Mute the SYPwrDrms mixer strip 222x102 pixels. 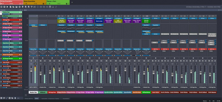coord(144,61)
